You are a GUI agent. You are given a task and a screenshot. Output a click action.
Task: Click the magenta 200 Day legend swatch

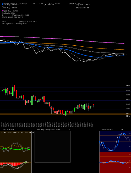[x=3, y=10]
